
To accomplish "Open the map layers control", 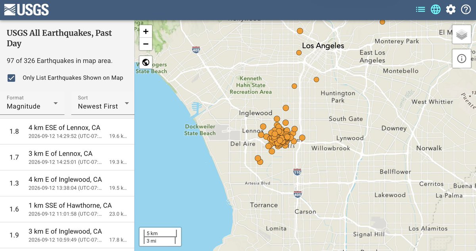I will click(x=461, y=35).
